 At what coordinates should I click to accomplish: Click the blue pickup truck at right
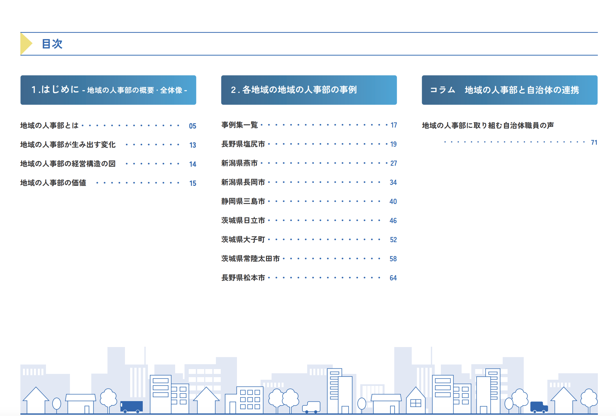[x=539, y=407]
